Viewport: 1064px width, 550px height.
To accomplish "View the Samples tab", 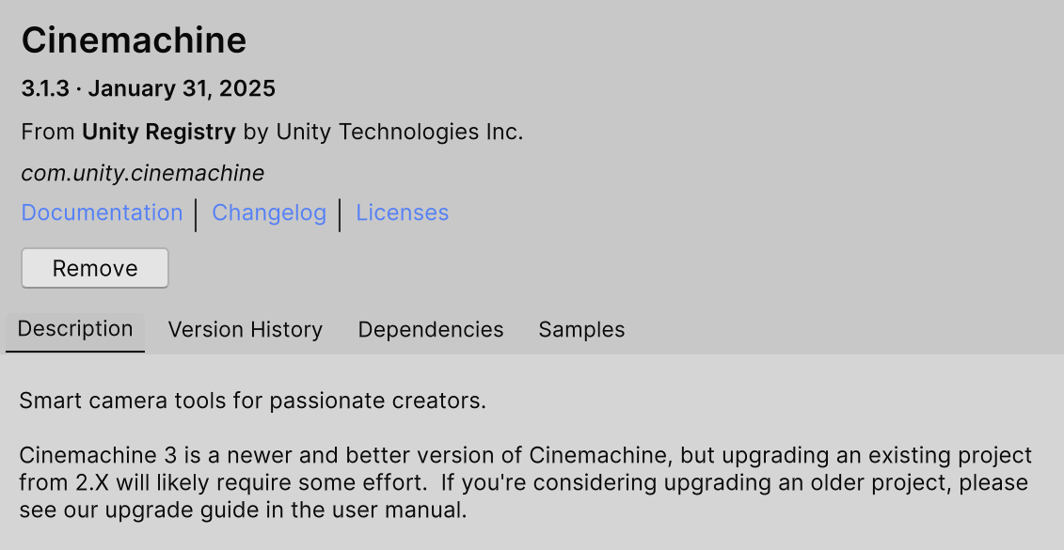I will point(580,330).
